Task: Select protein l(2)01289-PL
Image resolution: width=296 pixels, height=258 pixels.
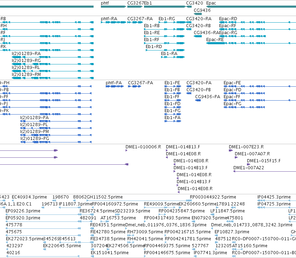Action: click(34, 125)
